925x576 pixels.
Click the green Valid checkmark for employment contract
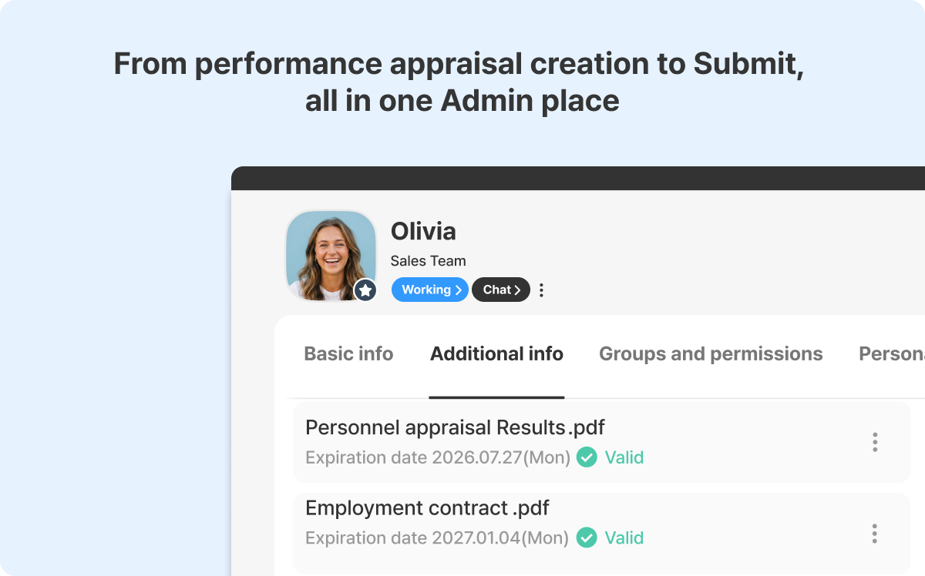click(x=587, y=537)
